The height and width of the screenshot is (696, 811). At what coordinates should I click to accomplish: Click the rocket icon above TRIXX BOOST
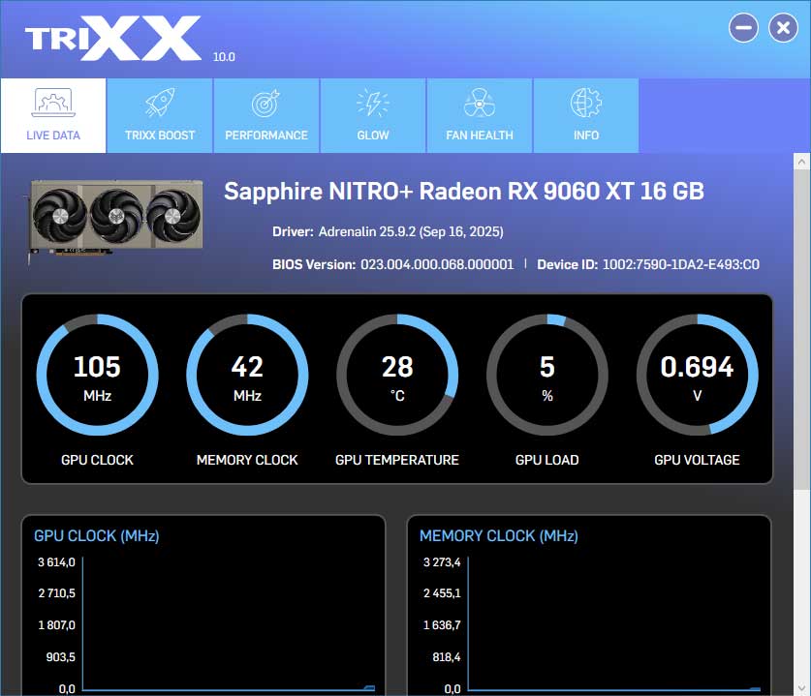pyautogui.click(x=159, y=101)
